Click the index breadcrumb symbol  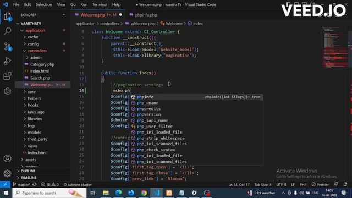(x=196, y=24)
